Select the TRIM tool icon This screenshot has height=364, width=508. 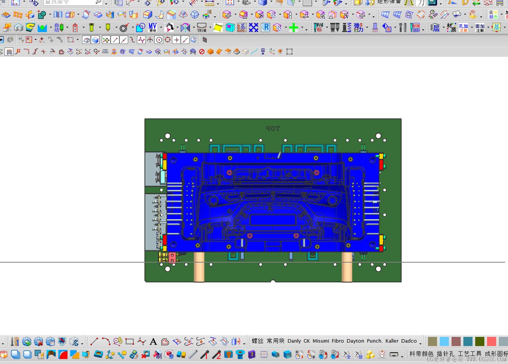click(x=202, y=28)
